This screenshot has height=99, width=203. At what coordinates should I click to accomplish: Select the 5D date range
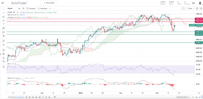tap(29, 97)
